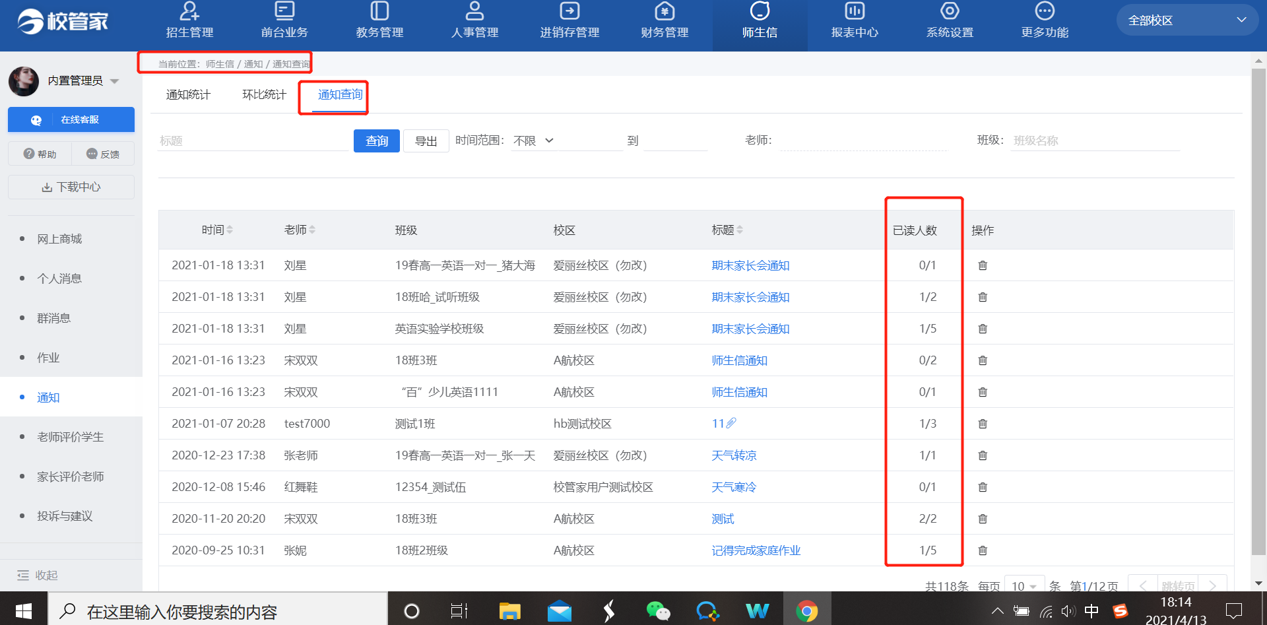Click the 反馈 feedback button

[x=103, y=154]
